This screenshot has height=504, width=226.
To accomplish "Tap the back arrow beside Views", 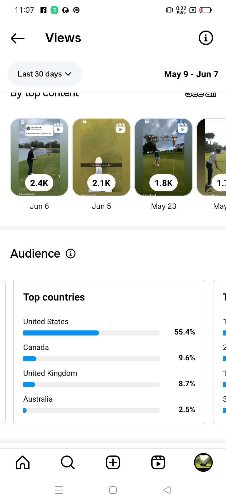I will click(18, 38).
